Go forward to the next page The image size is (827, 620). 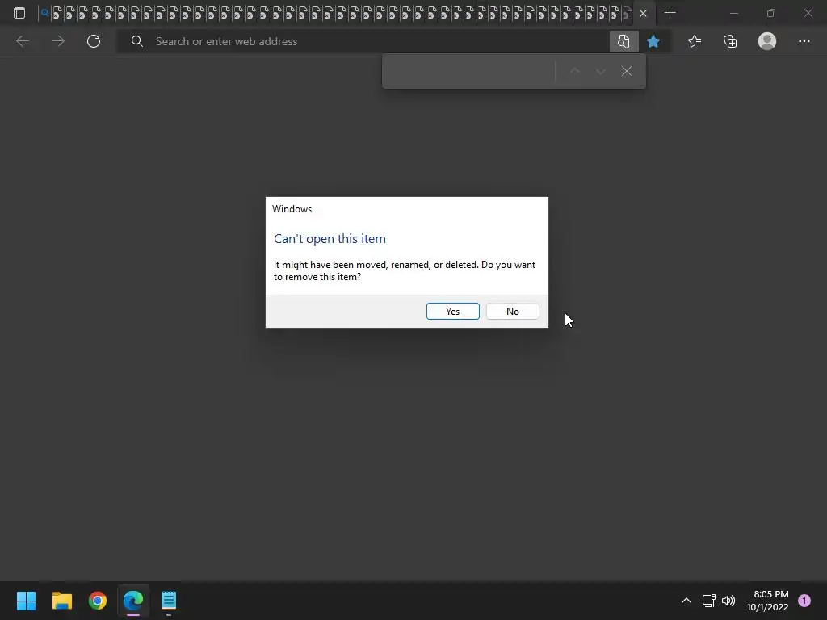[x=58, y=41]
